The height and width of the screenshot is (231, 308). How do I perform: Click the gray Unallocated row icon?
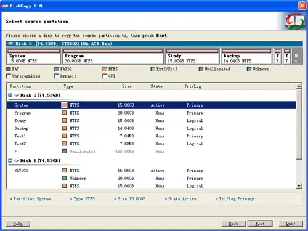click(x=64, y=151)
